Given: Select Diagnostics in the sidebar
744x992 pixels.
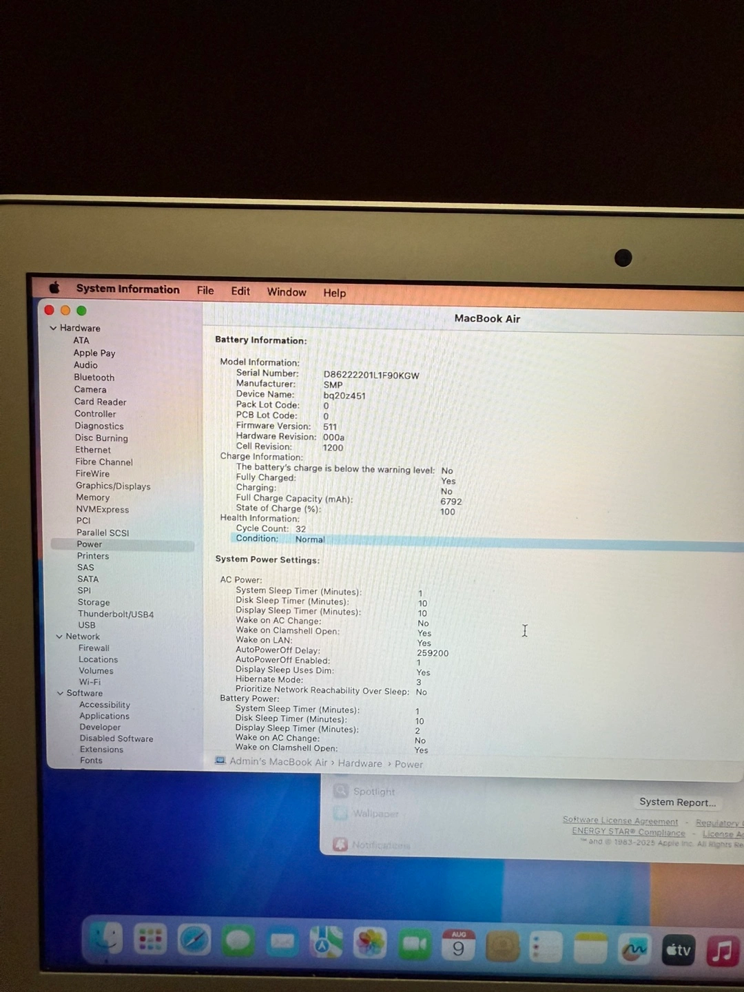Looking at the screenshot, I should (x=99, y=426).
